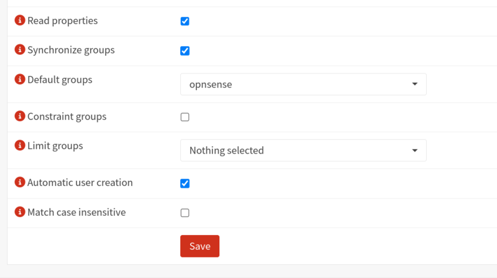Tick the Match case insensitive checkbox
Viewport: 497px width, 278px height.
[185, 213]
